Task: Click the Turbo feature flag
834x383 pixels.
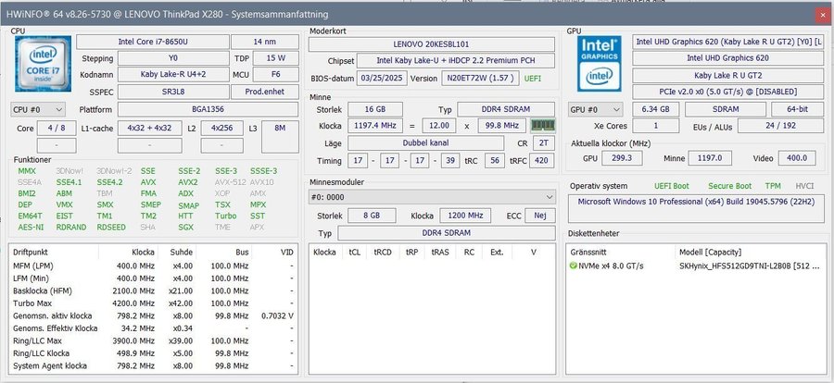Action: (225, 216)
